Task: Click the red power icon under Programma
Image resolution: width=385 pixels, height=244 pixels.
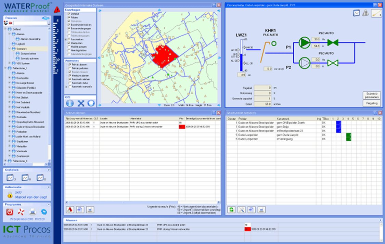Action: click(10, 211)
